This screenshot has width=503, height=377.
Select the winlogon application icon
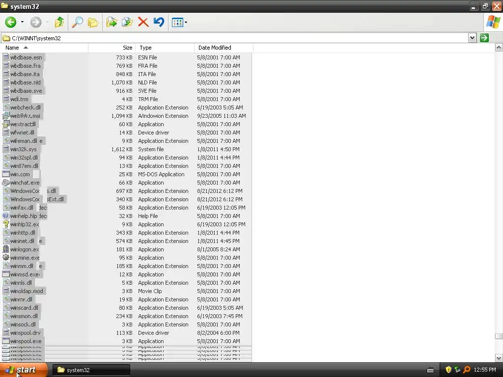(x=5, y=249)
